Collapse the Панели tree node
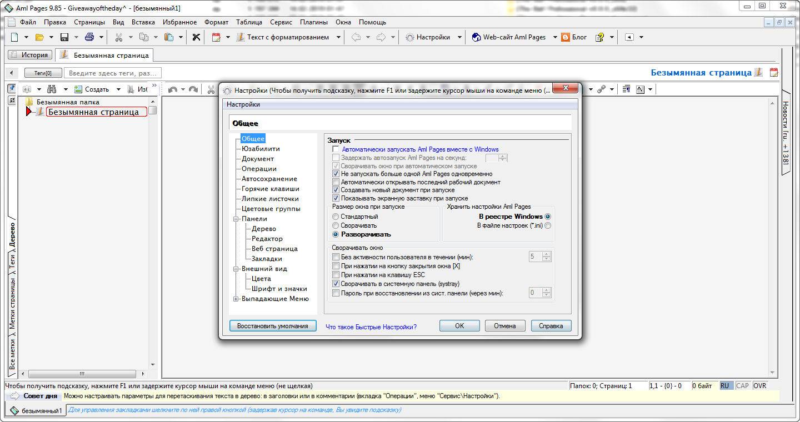800x422 pixels. pos(236,219)
